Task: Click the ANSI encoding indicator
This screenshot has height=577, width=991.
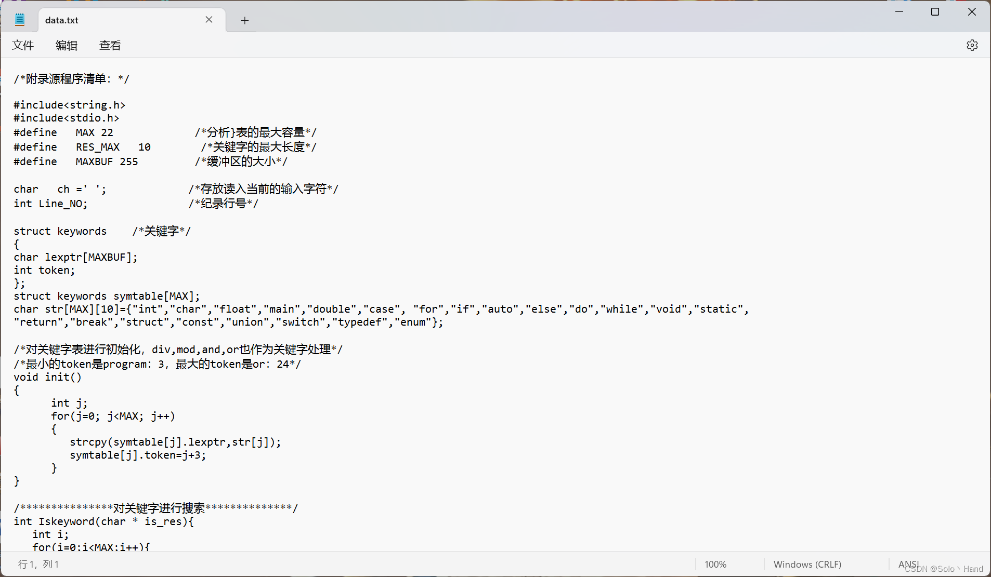Action: (x=909, y=564)
